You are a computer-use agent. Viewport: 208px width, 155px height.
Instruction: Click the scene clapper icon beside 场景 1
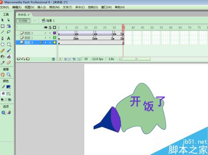[44, 21]
